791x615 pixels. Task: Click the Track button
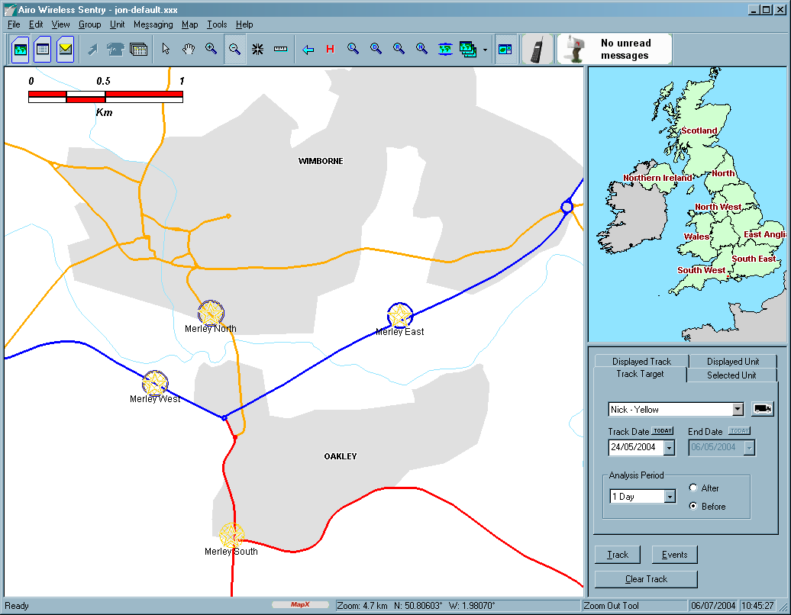[x=618, y=555]
